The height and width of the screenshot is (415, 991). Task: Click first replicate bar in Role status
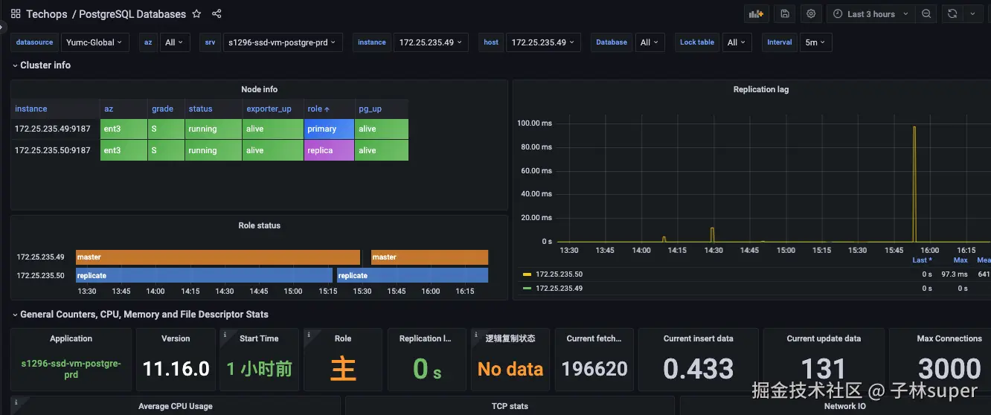tap(204, 275)
